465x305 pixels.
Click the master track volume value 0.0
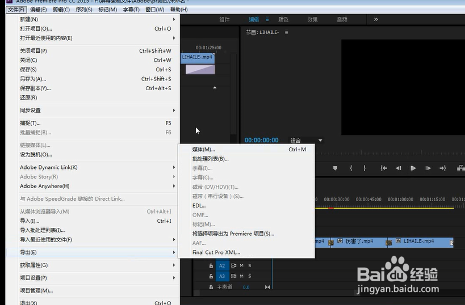tap(246, 287)
